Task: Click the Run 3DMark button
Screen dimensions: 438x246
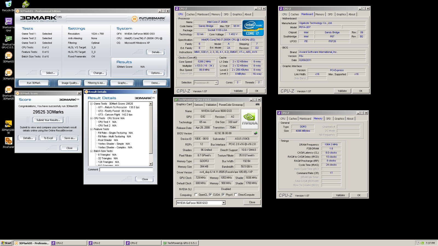Action: 34,83
